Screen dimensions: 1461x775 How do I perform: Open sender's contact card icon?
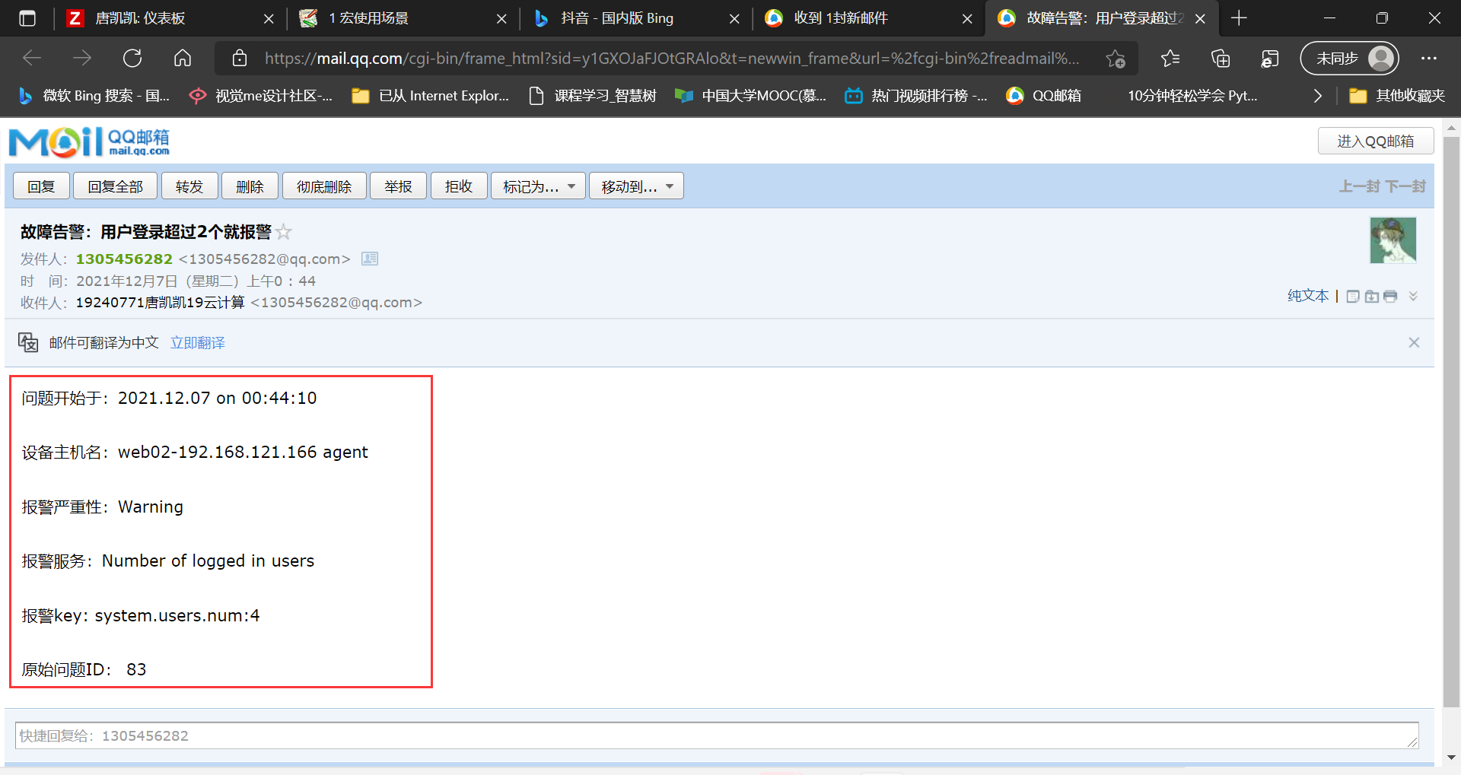click(370, 259)
